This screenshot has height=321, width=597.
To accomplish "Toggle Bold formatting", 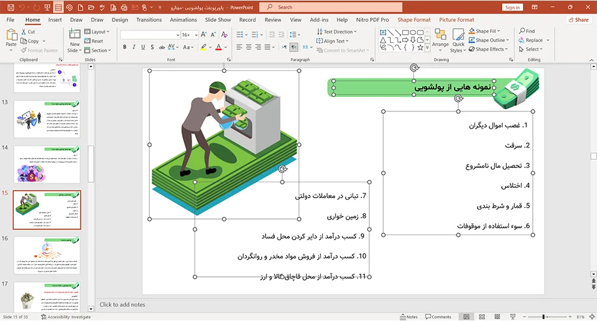I will (124, 47).
